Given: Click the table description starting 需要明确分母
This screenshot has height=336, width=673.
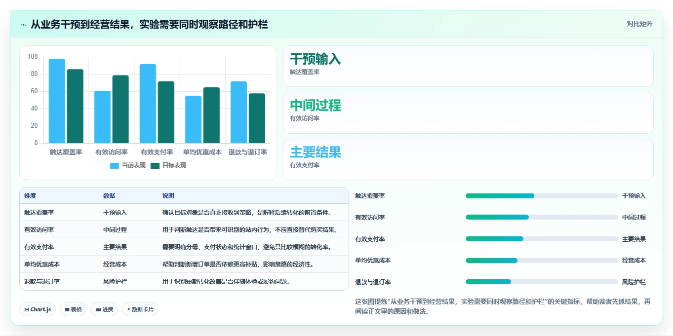Looking at the screenshot, I should (247, 247).
